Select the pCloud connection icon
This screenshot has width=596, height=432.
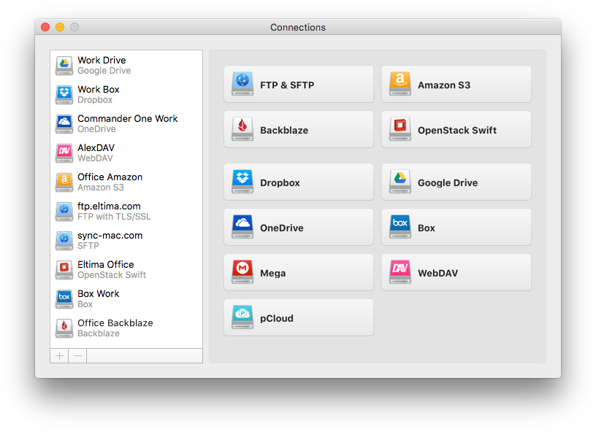click(x=242, y=317)
